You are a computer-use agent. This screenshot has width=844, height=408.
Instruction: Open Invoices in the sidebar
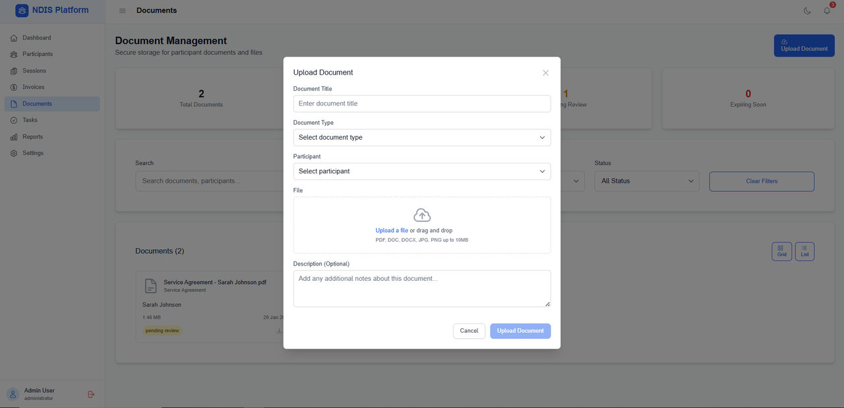(52, 87)
